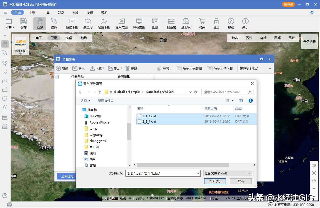
Task: Open the 测距离 distance measuring tool
Action: click(x=171, y=24)
